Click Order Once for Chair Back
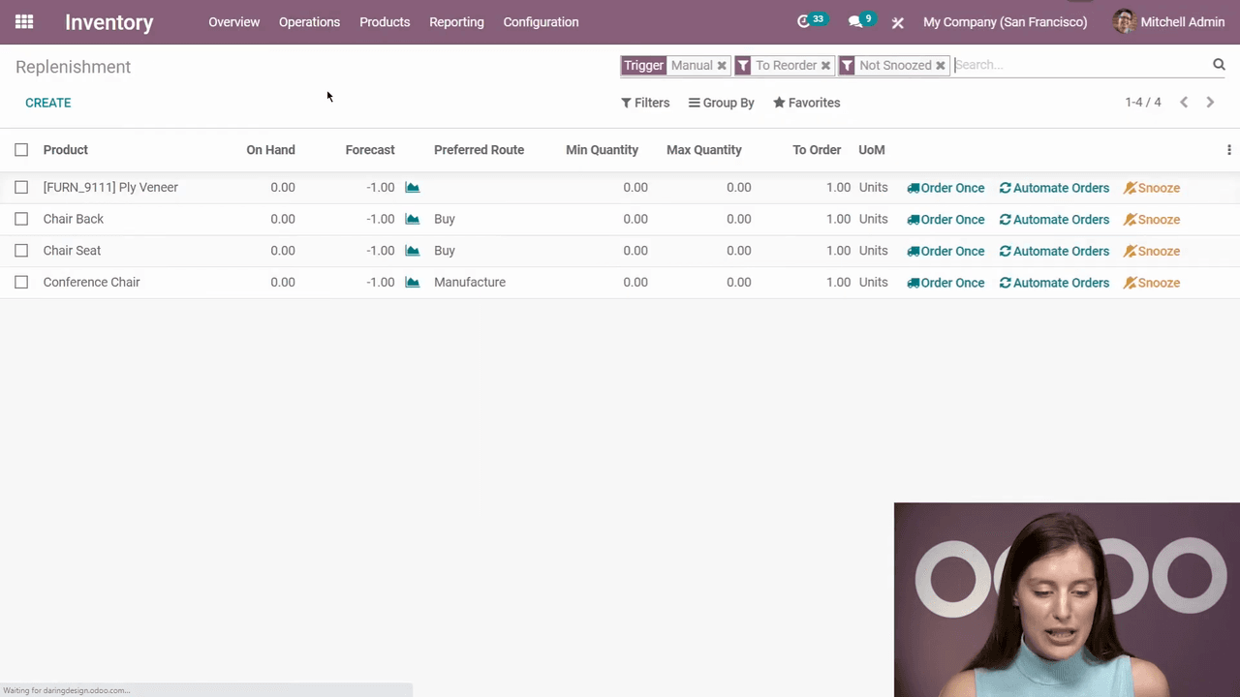The image size is (1240, 697). tap(945, 220)
